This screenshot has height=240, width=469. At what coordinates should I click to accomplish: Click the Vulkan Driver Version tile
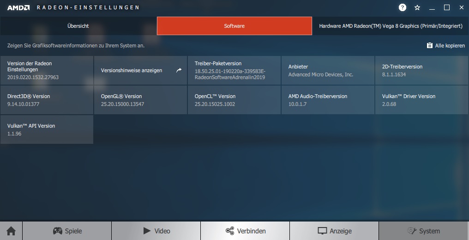click(422, 100)
